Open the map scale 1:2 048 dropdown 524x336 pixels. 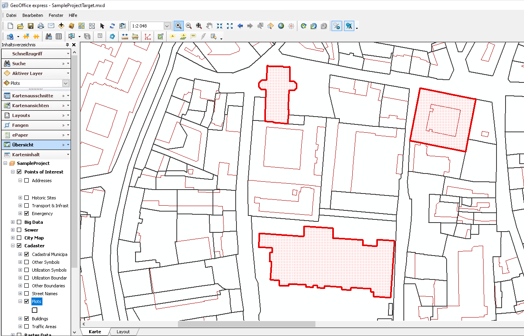pos(167,26)
